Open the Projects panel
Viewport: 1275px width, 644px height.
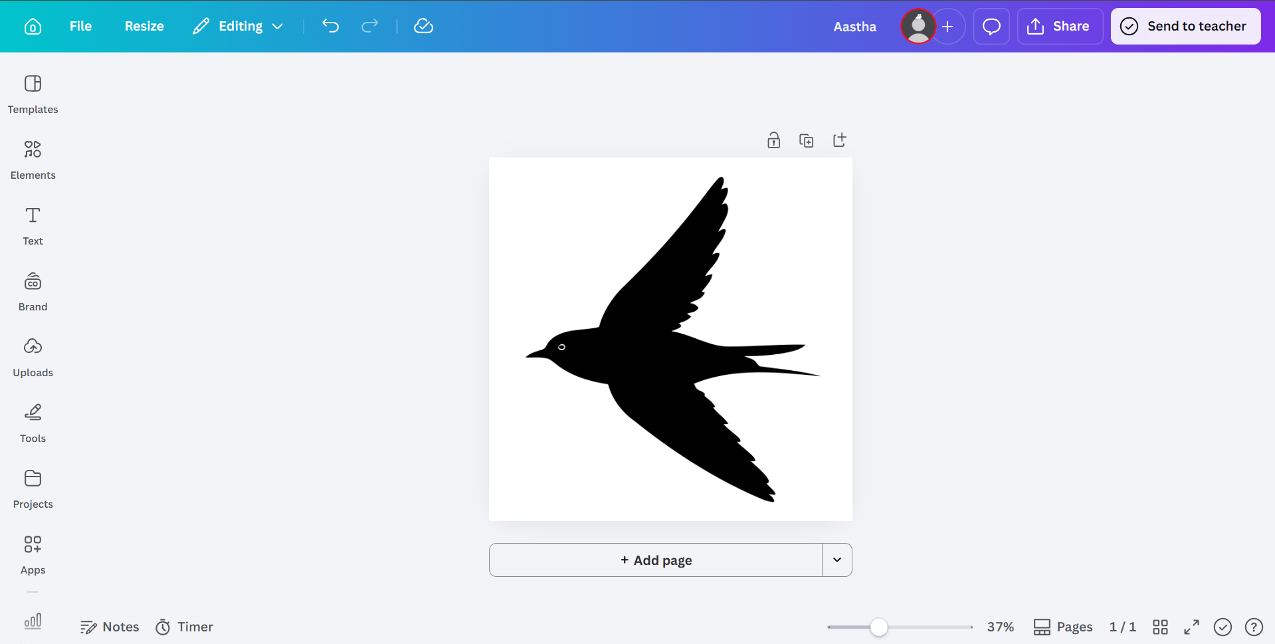point(33,489)
